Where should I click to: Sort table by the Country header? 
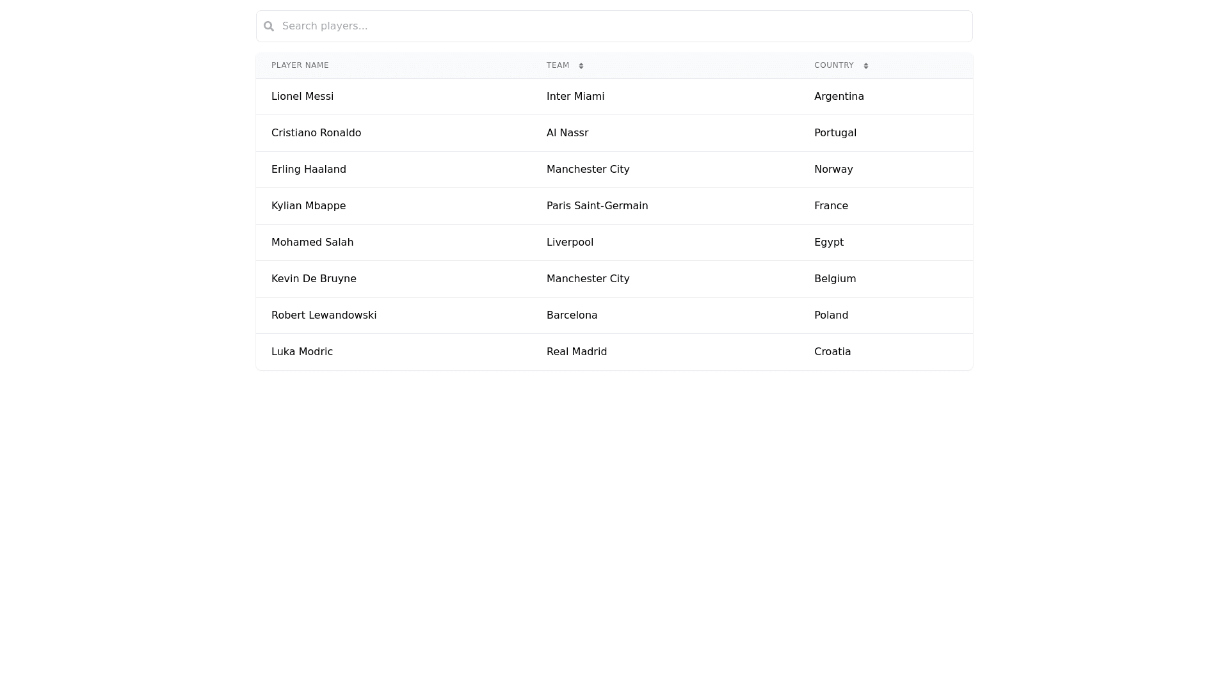[834, 65]
